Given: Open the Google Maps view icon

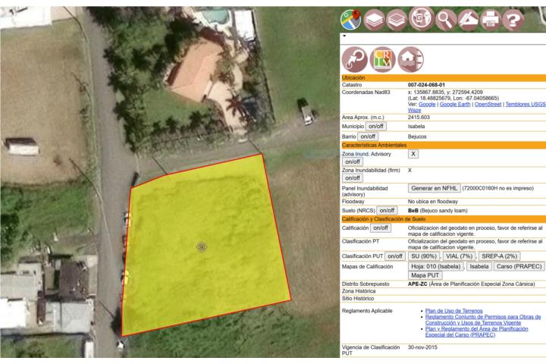Looking at the screenshot, I should [x=351, y=18].
